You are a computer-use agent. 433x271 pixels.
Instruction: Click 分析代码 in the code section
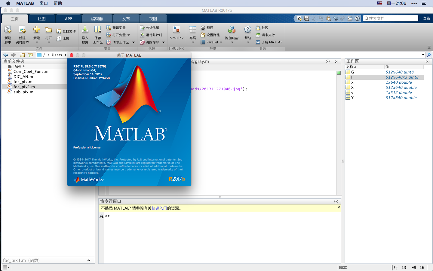[x=149, y=28]
